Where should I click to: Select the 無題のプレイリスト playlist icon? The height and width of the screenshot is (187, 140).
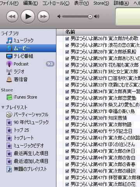coord(9,169)
